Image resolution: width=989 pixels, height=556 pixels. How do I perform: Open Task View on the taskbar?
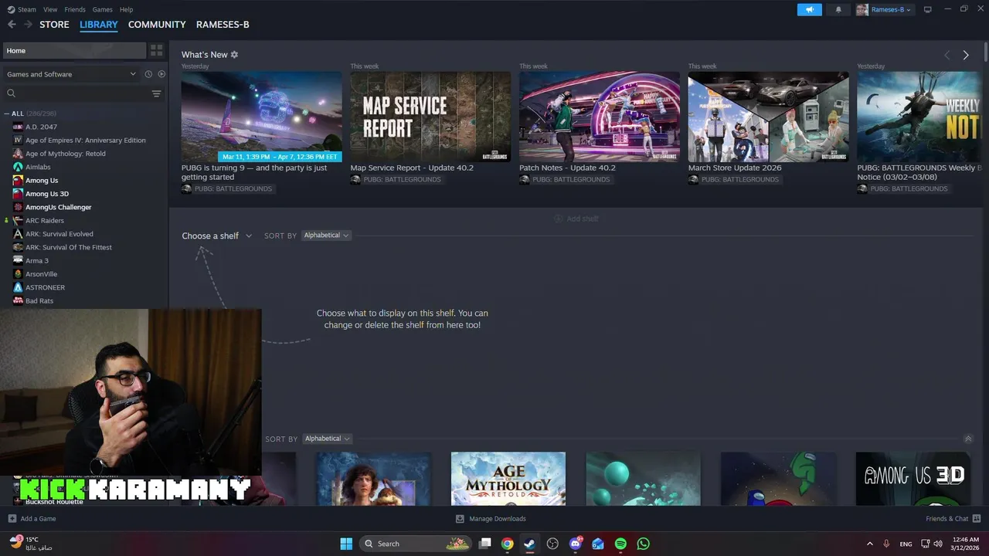(484, 544)
